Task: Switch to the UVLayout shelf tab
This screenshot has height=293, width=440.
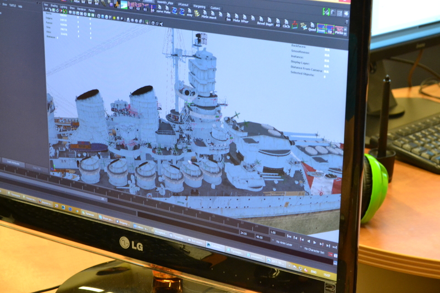Action: pyautogui.click(x=183, y=4)
